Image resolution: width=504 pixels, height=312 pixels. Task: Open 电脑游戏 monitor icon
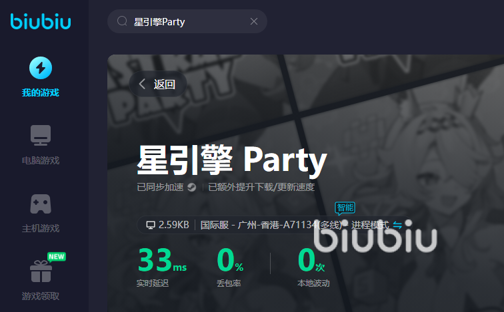click(41, 135)
